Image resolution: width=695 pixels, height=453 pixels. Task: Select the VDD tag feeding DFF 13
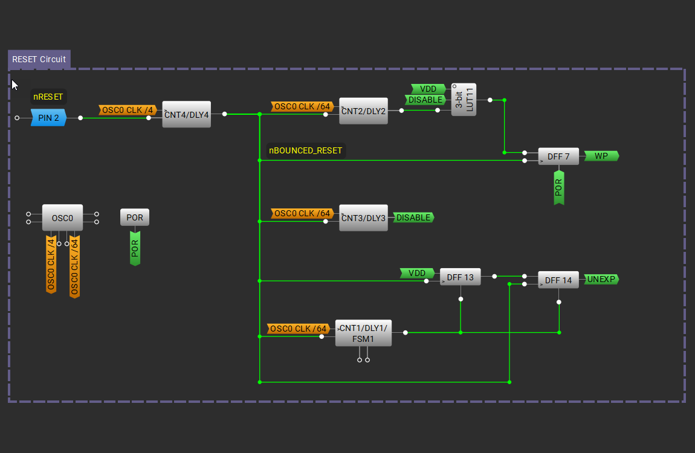coord(417,273)
